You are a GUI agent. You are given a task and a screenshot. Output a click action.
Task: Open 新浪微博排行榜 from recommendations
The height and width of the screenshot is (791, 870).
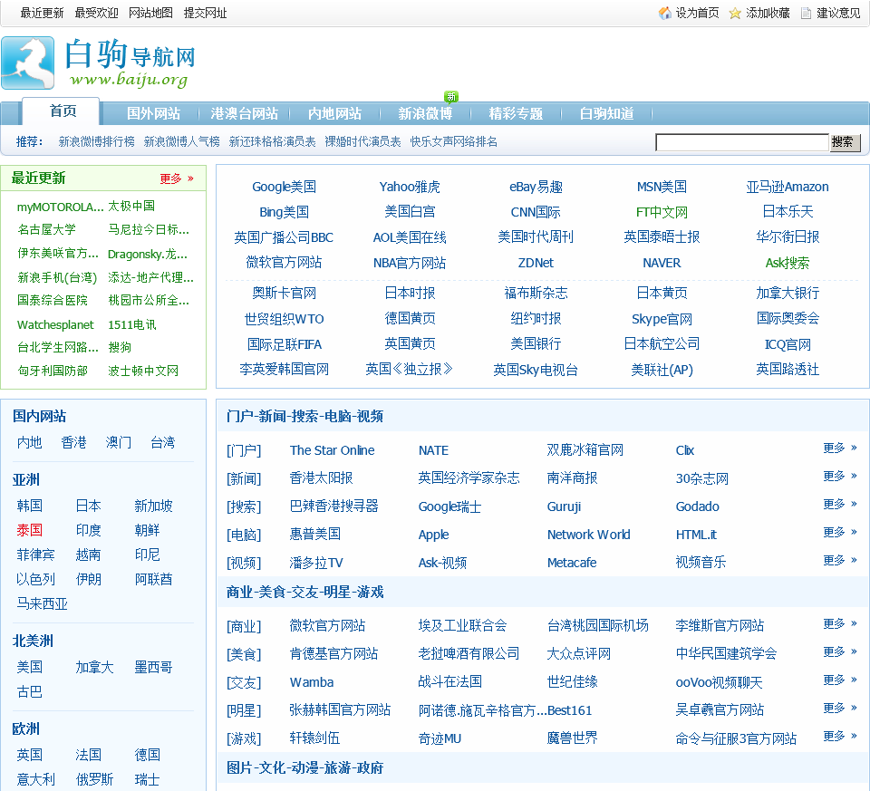pos(96,142)
